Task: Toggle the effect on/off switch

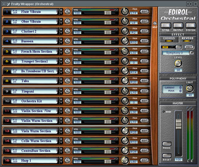Action: pyautogui.click(x=171, y=47)
